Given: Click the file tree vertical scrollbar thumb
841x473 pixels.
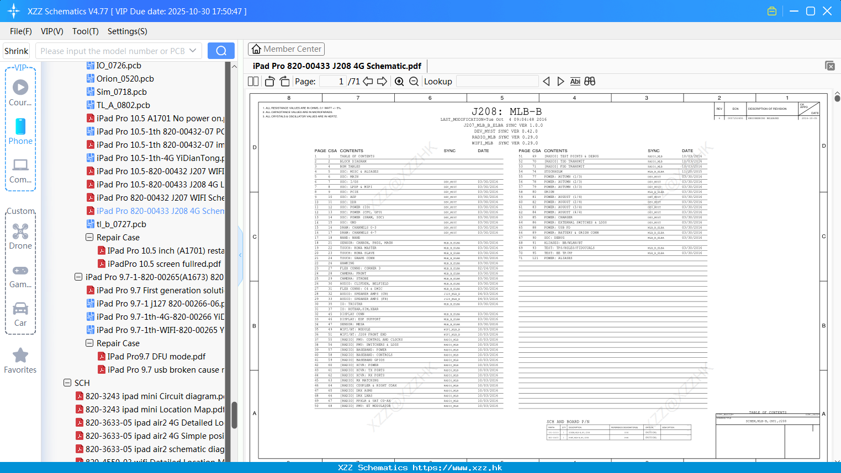Looking at the screenshot, I should 234,415.
